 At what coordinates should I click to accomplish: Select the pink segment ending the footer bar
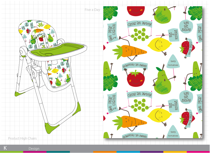coord(198,152)
